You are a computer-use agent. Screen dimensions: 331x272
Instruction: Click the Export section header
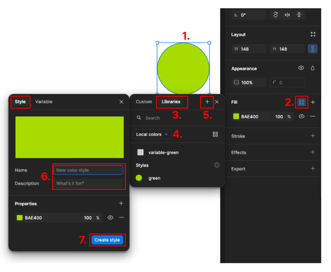pos(238,169)
